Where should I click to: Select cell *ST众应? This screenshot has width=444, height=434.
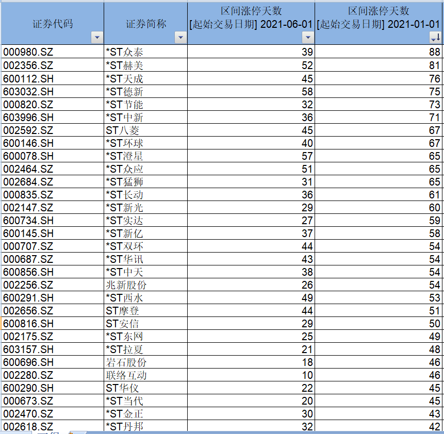tap(146, 169)
